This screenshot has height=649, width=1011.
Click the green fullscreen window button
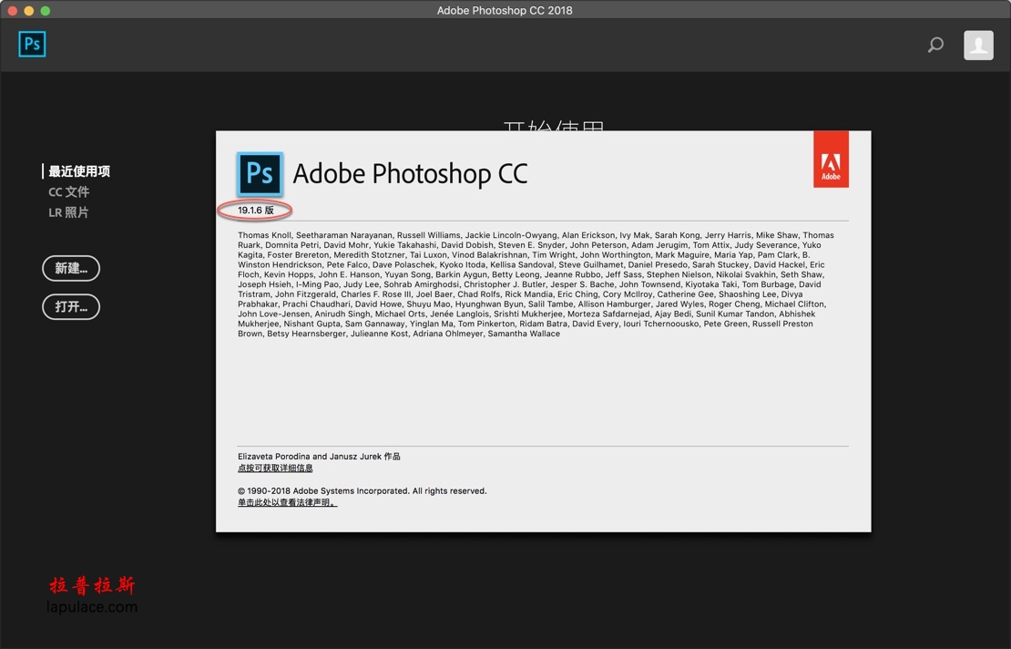(46, 10)
